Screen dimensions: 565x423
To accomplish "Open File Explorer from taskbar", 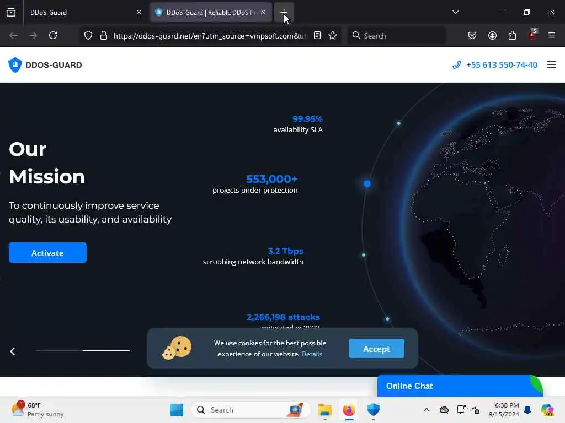I will (x=324, y=410).
